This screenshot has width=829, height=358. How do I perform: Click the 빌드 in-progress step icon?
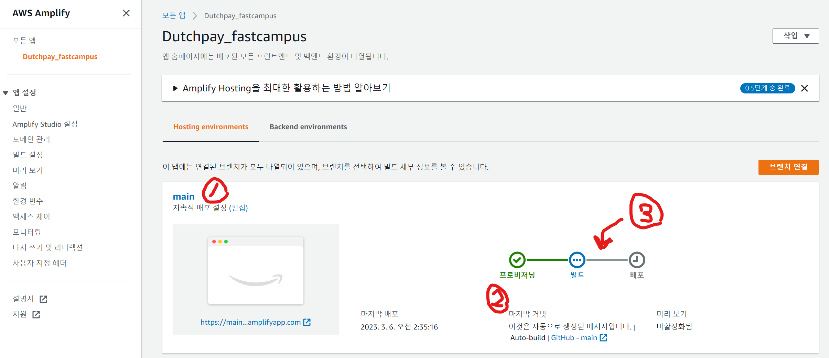pyautogui.click(x=577, y=260)
